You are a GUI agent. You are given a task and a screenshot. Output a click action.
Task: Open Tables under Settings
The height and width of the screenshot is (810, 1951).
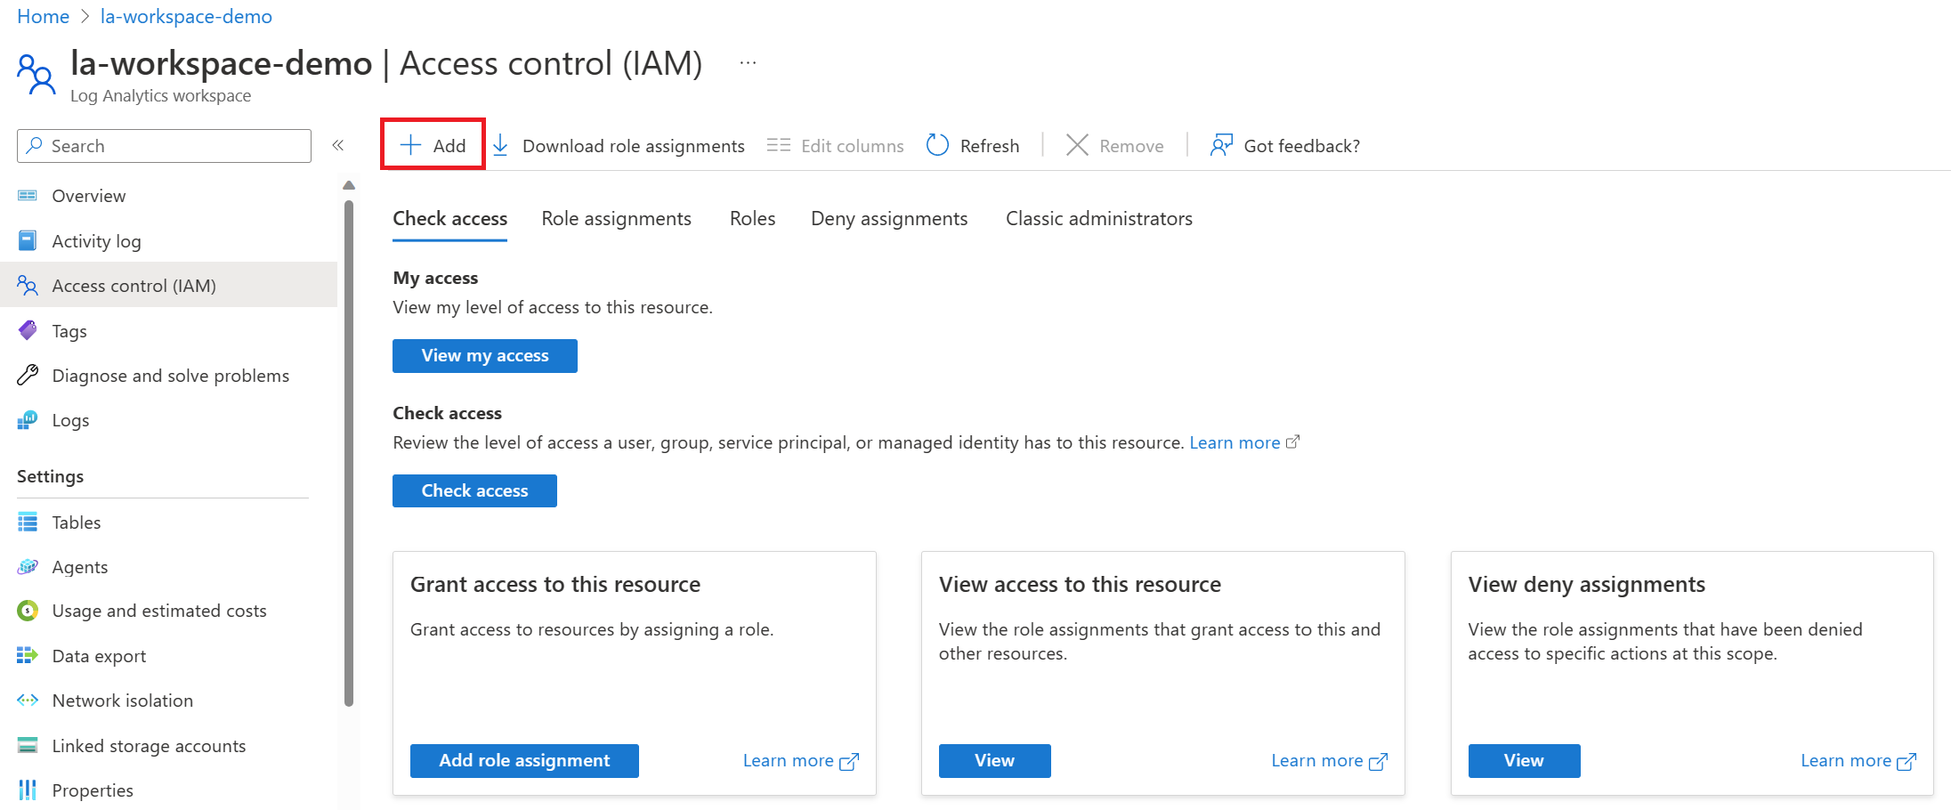[76, 522]
